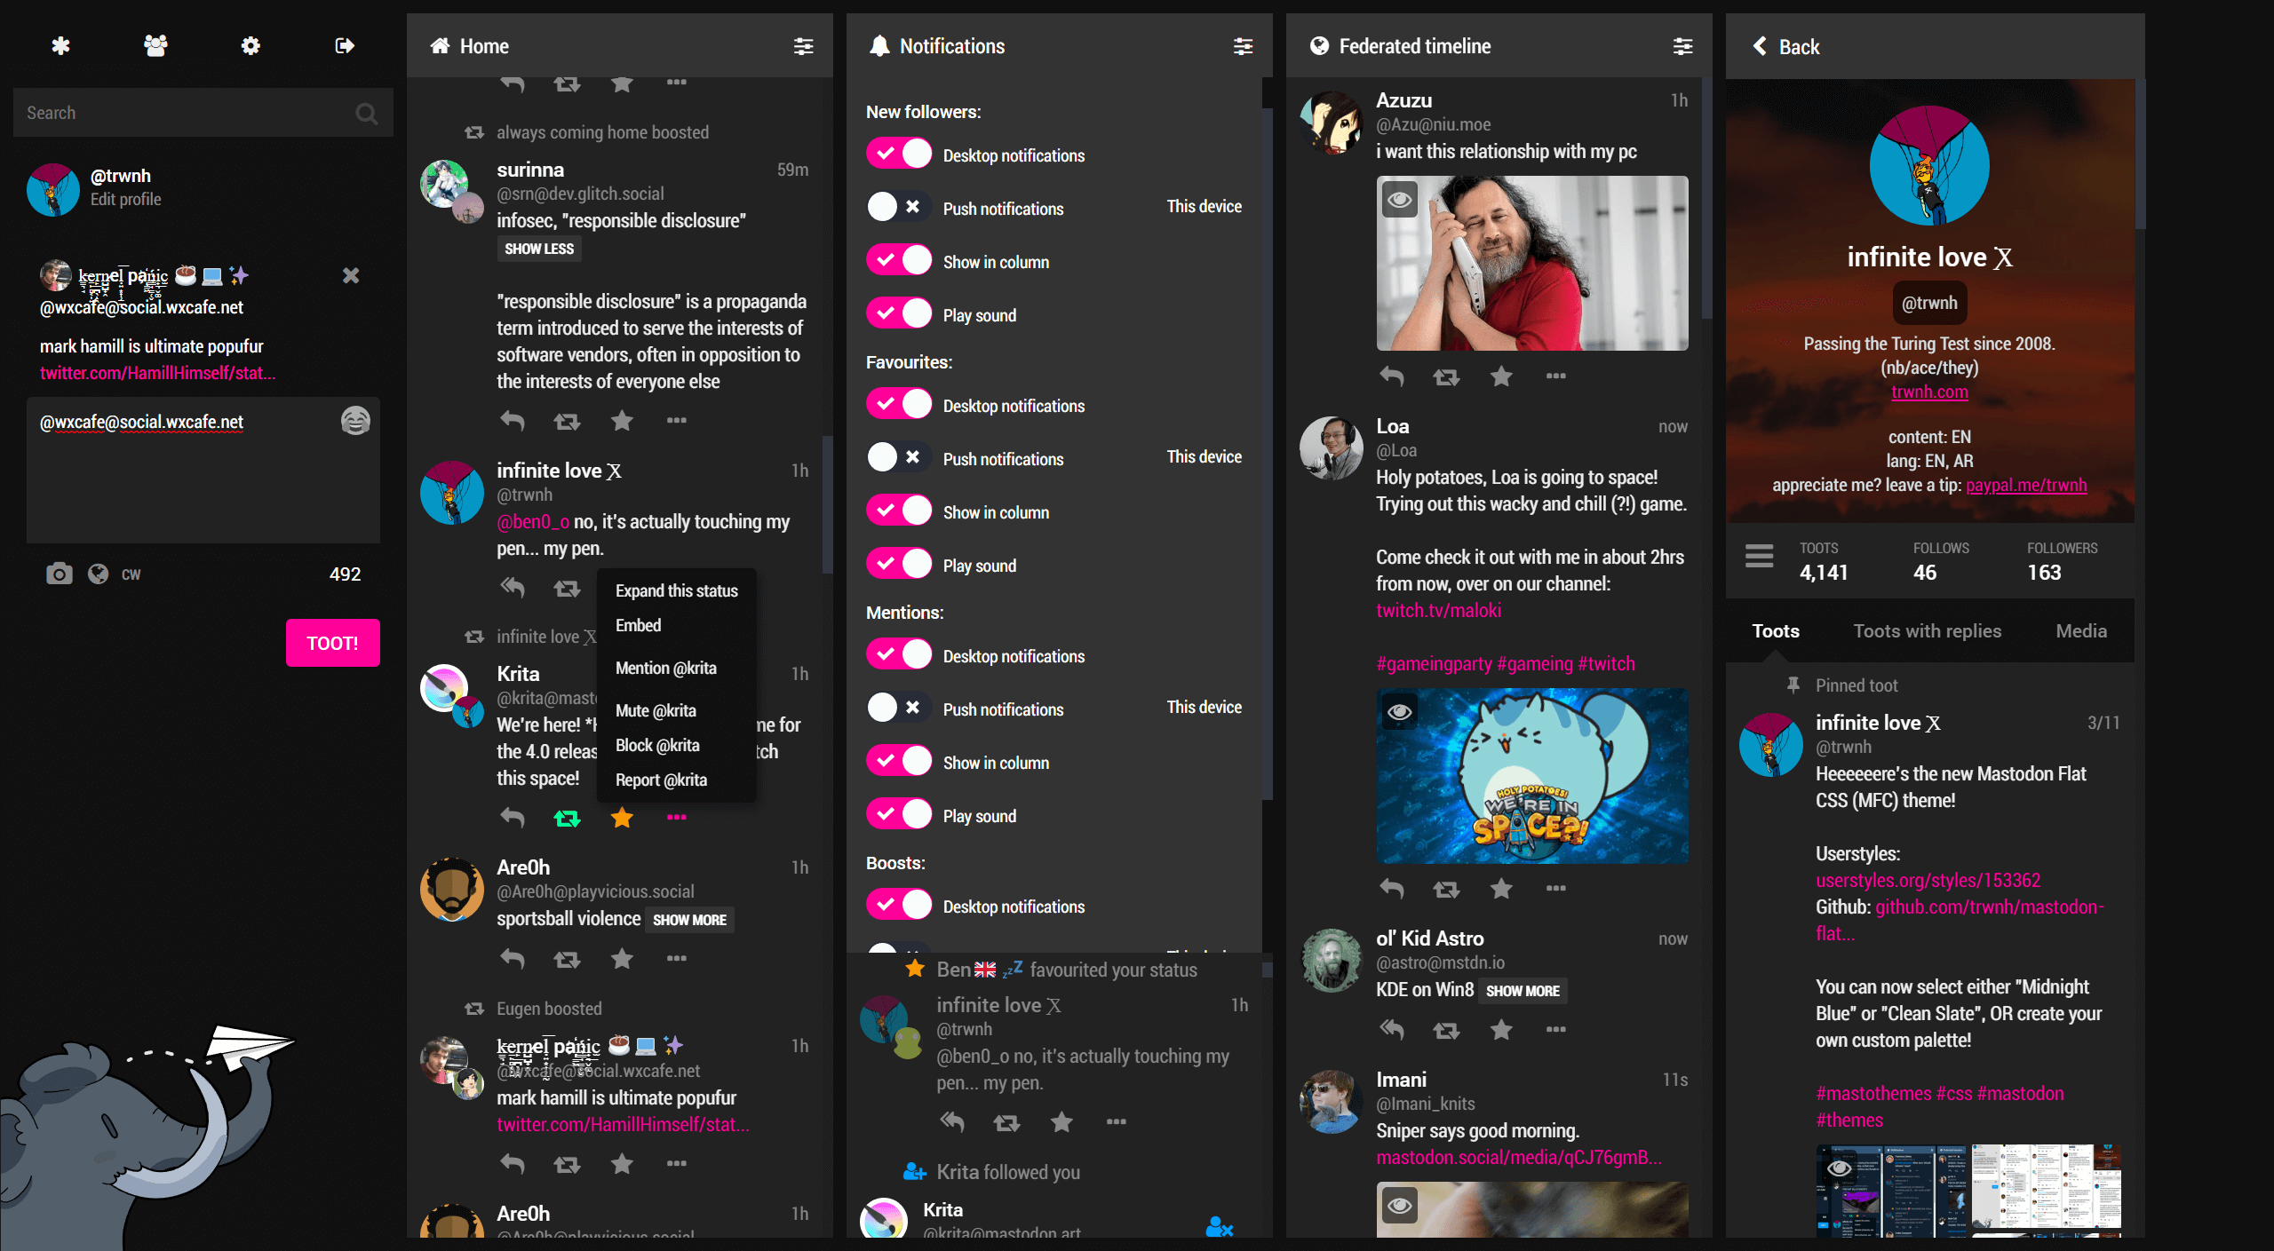Hide Azuzu's image using the eye icon
This screenshot has width=2274, height=1251.
tap(1400, 200)
